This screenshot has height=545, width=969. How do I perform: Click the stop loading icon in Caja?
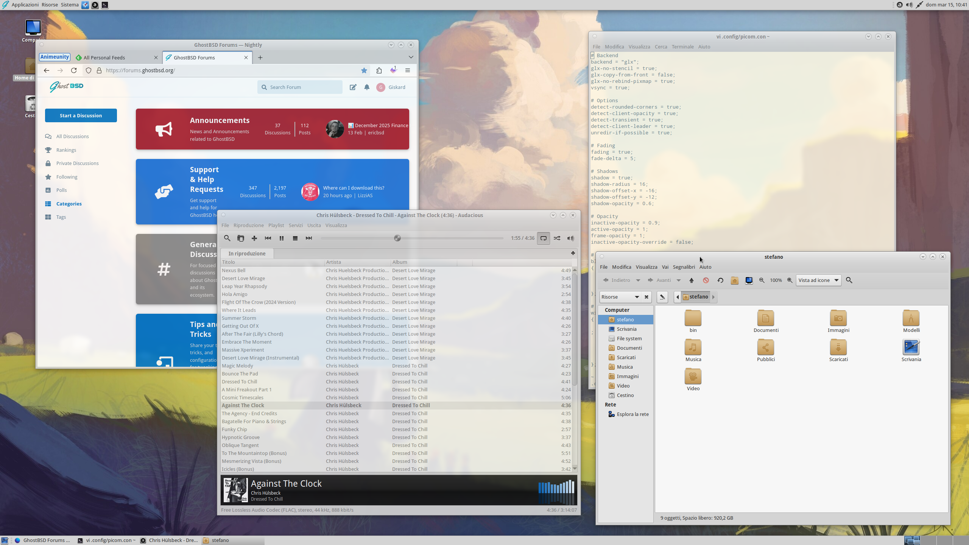pos(706,280)
